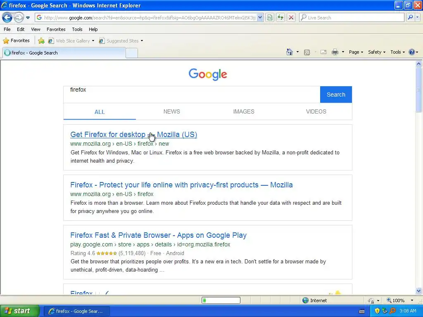
Task: Open Firefox Fast & Private Browser link
Action: pos(158,235)
